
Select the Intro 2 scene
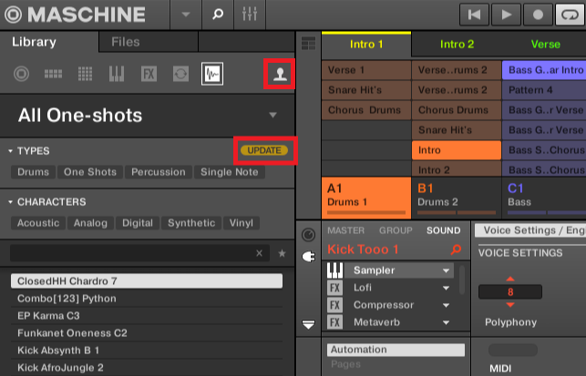point(457,44)
